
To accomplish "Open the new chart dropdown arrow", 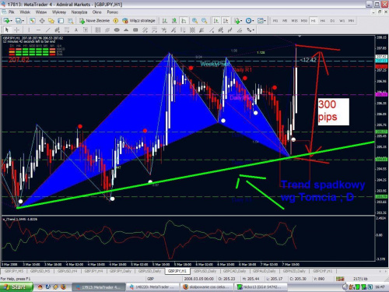I will point(12,21).
